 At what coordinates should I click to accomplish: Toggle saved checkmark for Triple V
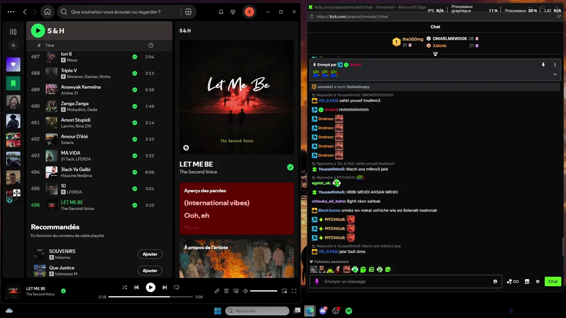coord(134,73)
